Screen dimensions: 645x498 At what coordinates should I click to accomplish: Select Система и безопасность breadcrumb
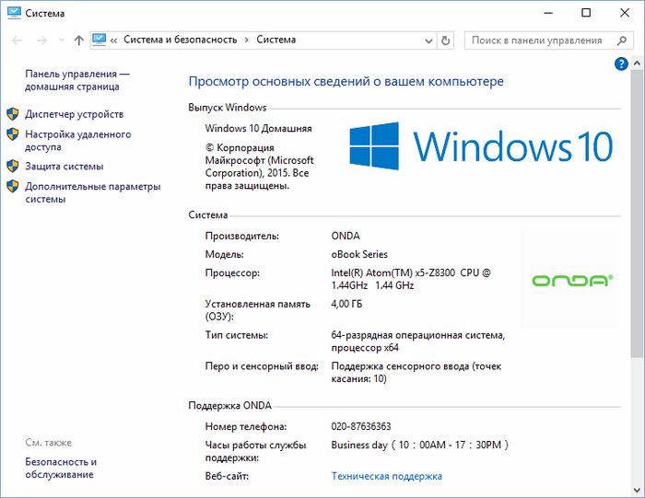[x=179, y=41]
